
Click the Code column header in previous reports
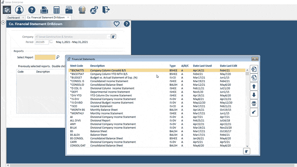coord(21,72)
